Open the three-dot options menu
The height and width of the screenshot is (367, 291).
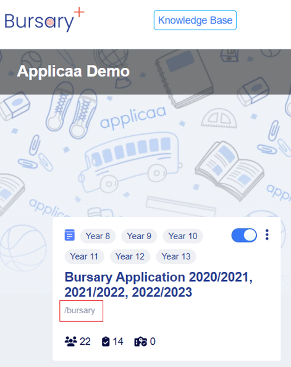click(267, 235)
